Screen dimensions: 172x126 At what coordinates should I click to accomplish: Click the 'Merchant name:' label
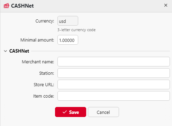(38, 62)
